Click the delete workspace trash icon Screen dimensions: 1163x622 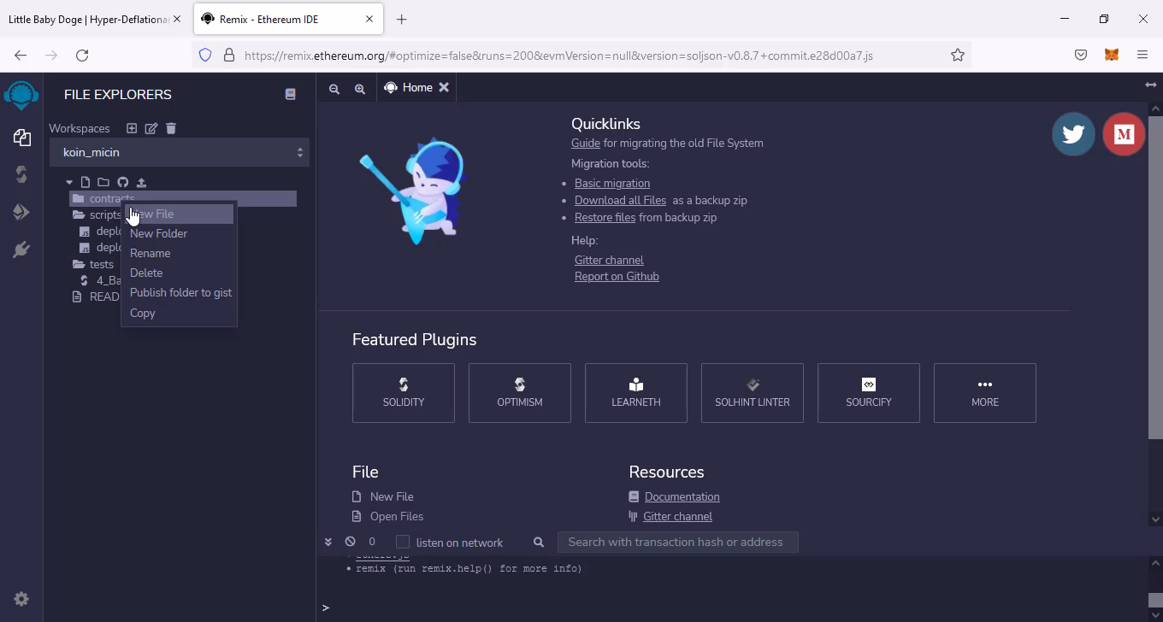tap(171, 128)
